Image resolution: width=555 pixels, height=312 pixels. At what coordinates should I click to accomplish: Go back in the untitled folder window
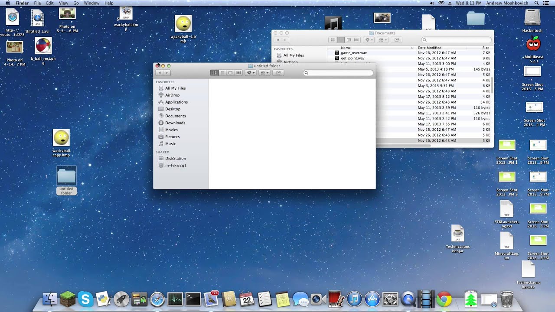[x=159, y=73]
